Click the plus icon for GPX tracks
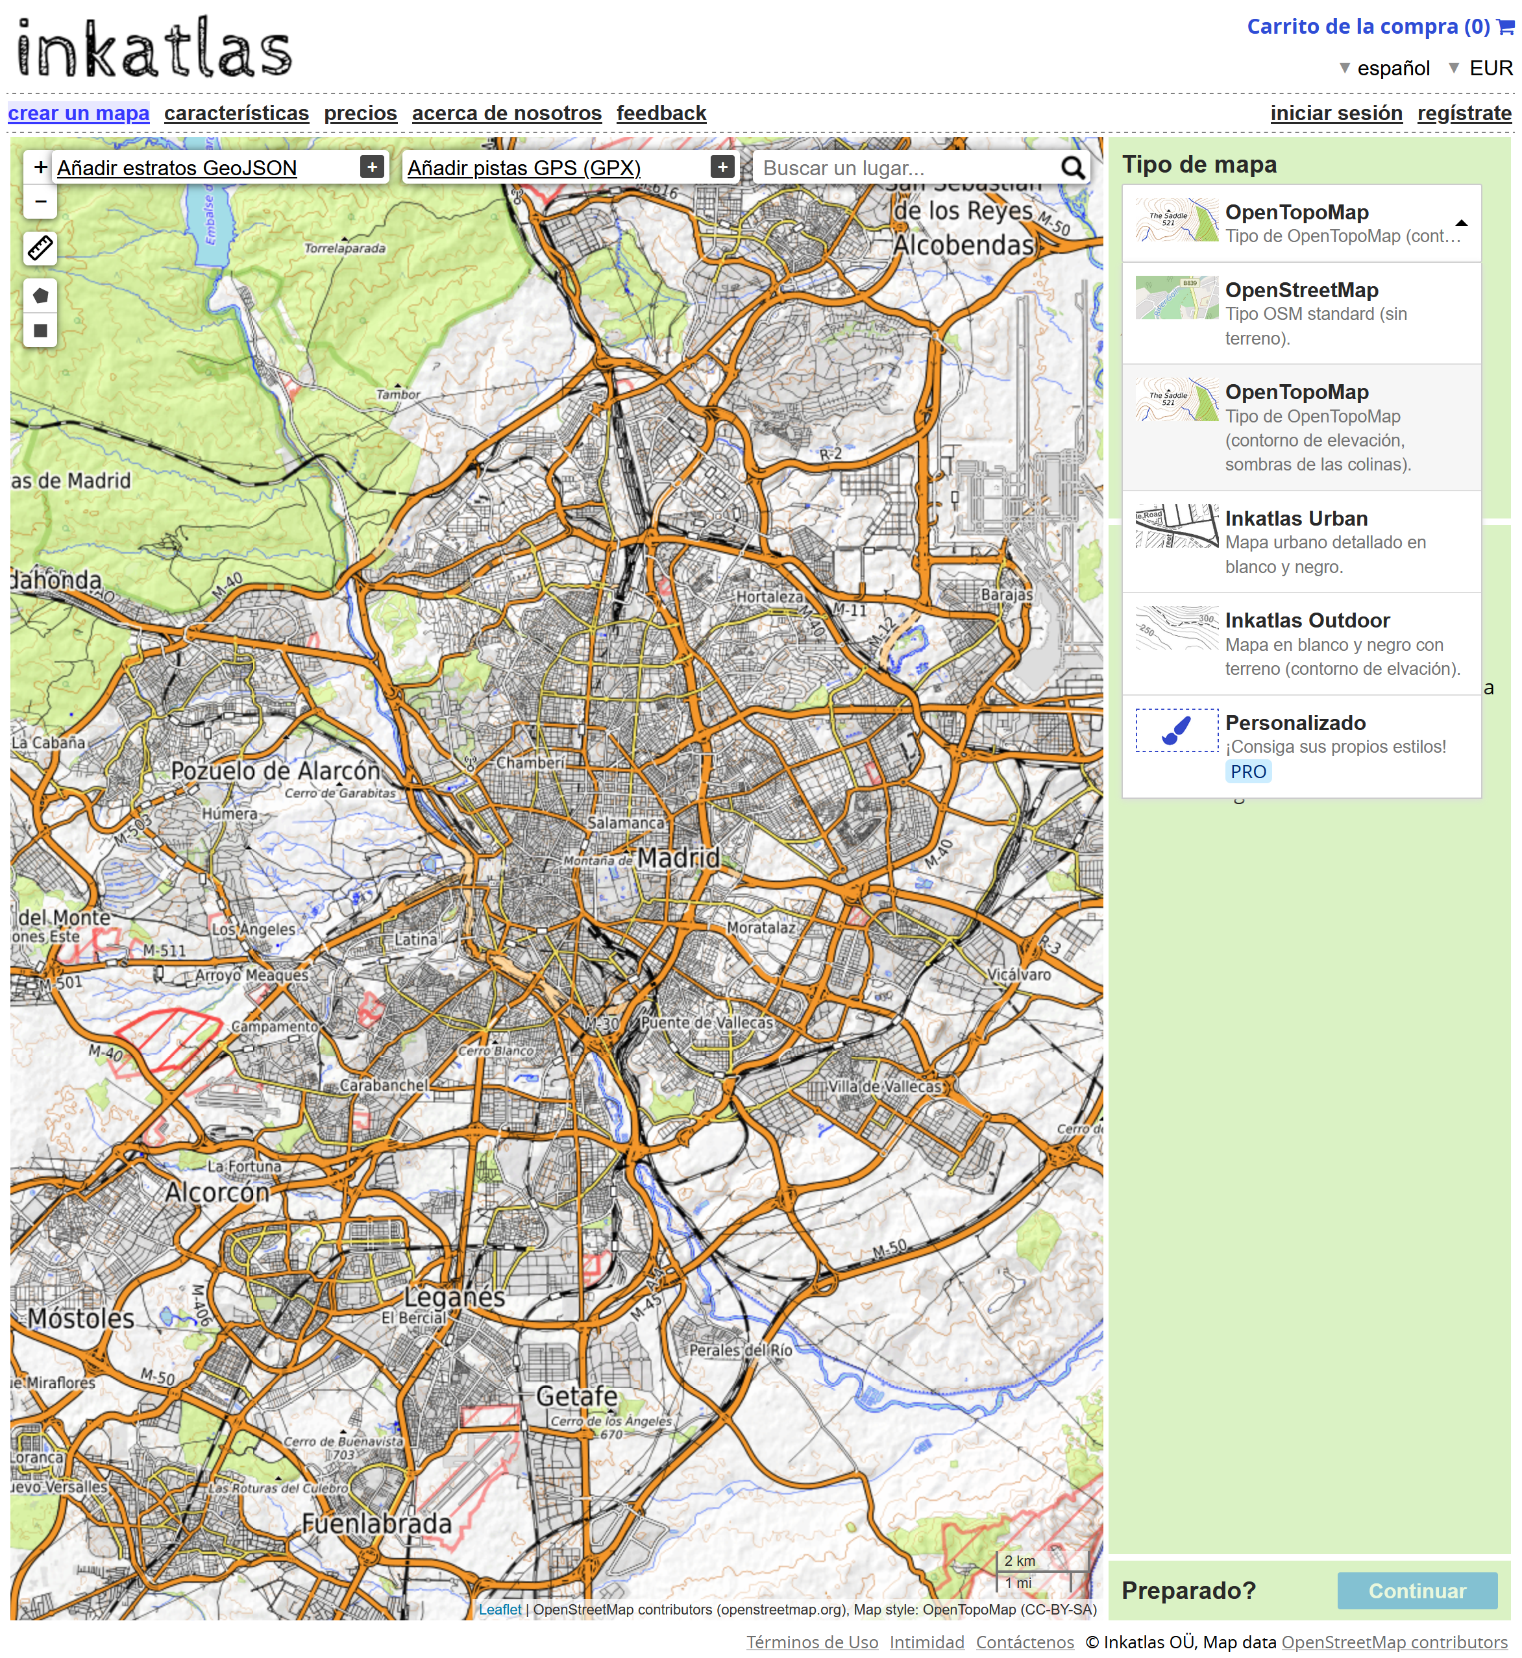 coord(722,168)
